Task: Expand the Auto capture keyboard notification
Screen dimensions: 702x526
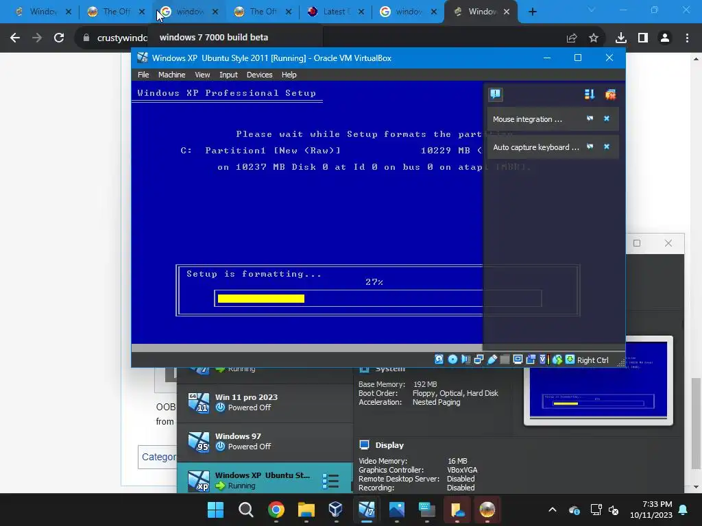Action: (x=590, y=147)
